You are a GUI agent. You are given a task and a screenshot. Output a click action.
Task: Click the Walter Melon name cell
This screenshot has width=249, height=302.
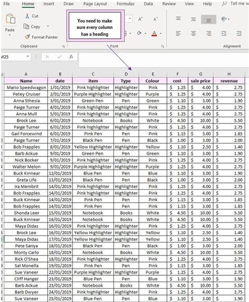(26, 166)
